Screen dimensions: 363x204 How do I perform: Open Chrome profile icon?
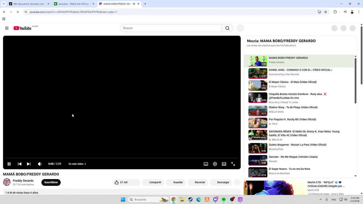pyautogui.click(x=352, y=12)
